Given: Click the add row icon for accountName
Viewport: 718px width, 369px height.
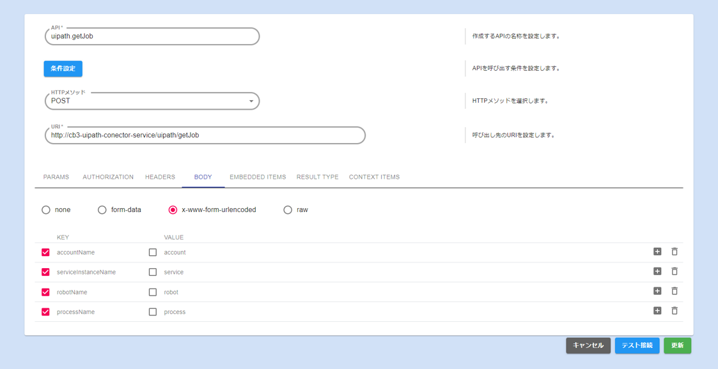Looking at the screenshot, I should (657, 252).
